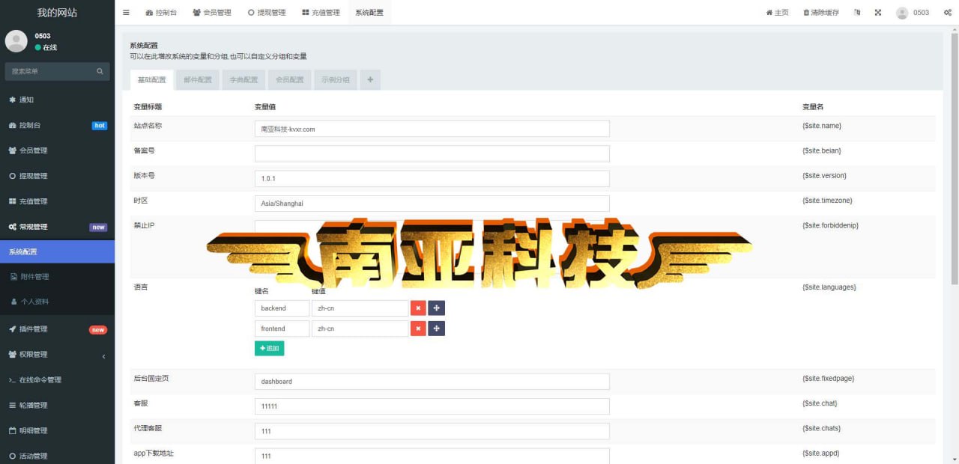The image size is (959, 464).
Task: Open the 会员管理 top navigation tab
Action: (212, 13)
